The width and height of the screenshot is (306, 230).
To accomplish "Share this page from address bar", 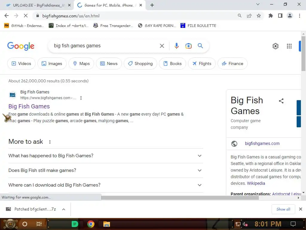I will click(249, 16).
